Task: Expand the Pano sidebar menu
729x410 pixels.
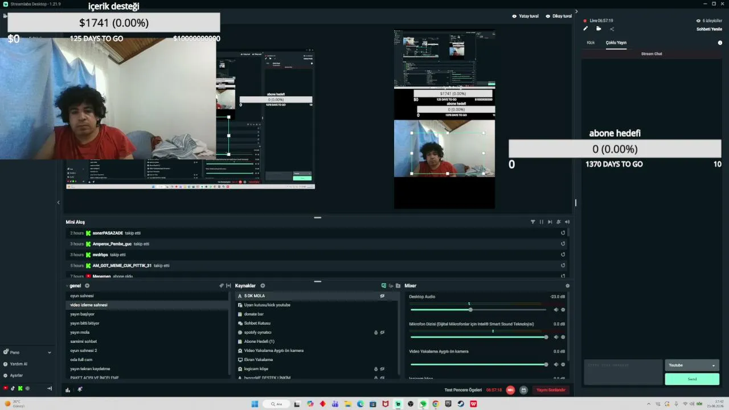Action: (50, 352)
